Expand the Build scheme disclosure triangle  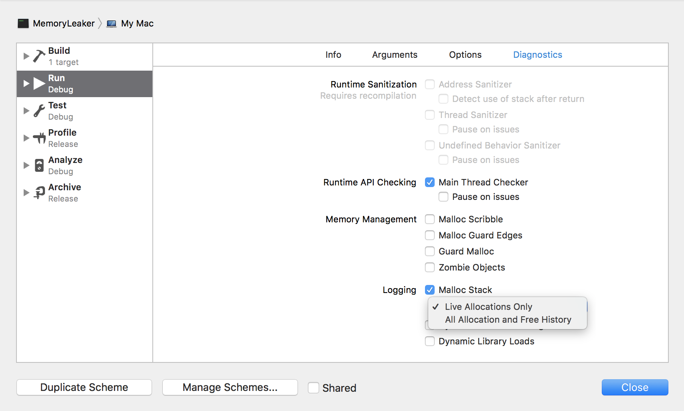pyautogui.click(x=26, y=56)
